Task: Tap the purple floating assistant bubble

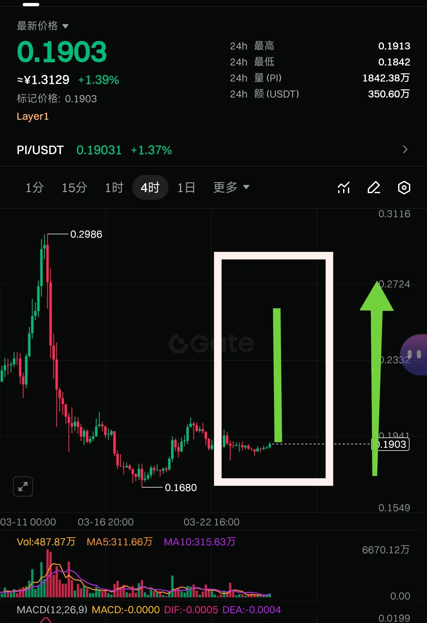Action: [414, 354]
